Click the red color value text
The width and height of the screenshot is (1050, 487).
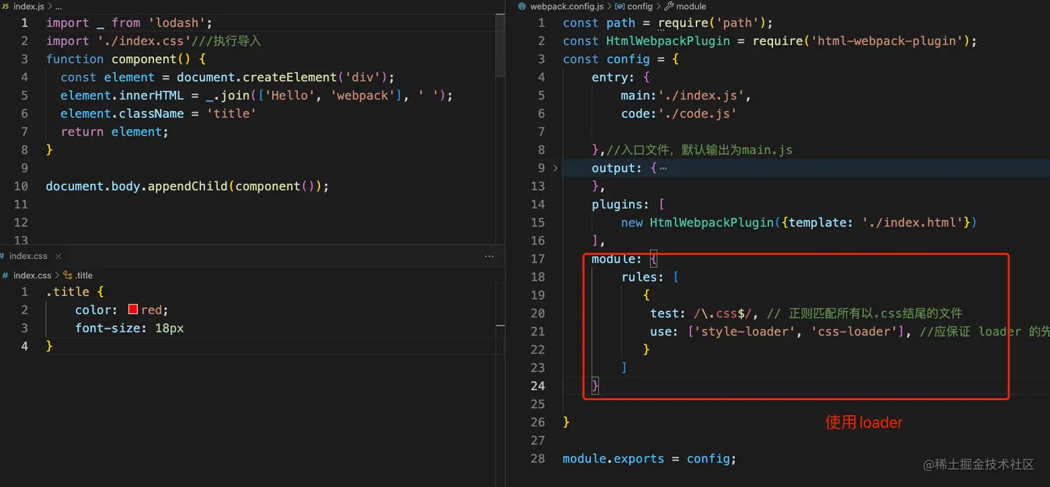tap(153, 310)
